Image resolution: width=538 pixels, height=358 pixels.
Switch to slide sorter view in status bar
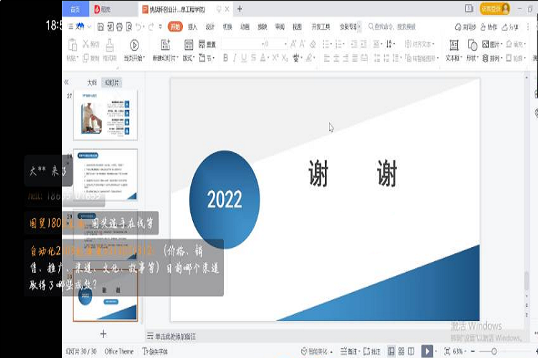(x=401, y=351)
